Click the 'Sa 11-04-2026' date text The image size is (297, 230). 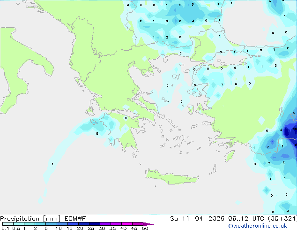(197, 218)
